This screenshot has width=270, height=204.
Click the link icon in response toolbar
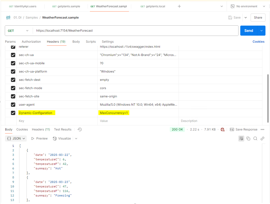click(x=262, y=139)
